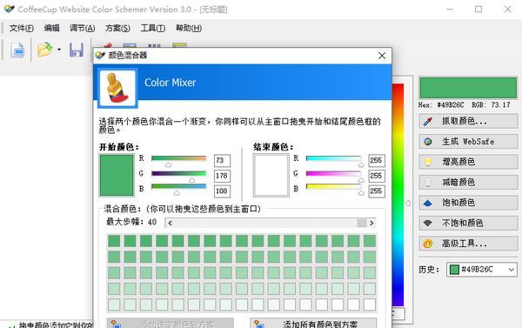Viewport: 522px width, 328px height.
Task: Click the WebSafe globe icon
Action: [427, 142]
